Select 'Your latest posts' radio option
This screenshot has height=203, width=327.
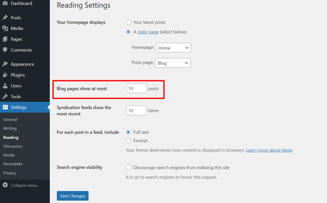click(x=129, y=22)
